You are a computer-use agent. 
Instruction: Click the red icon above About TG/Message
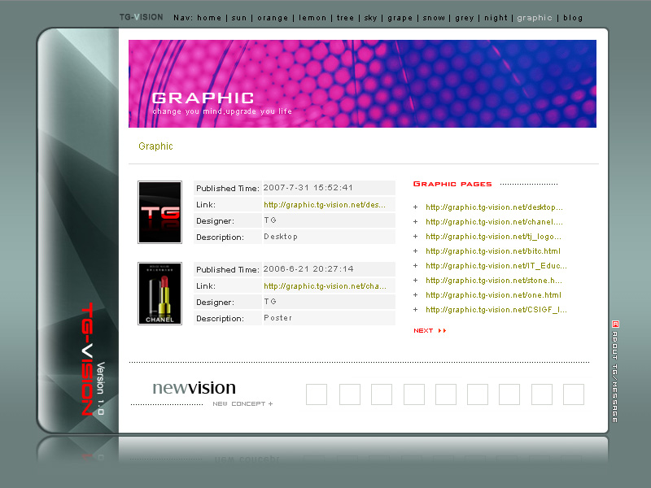[615, 324]
